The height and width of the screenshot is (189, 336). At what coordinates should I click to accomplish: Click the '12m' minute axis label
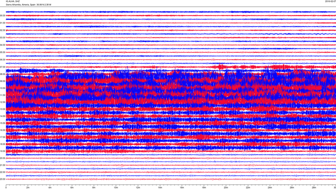(x=138, y=188)
